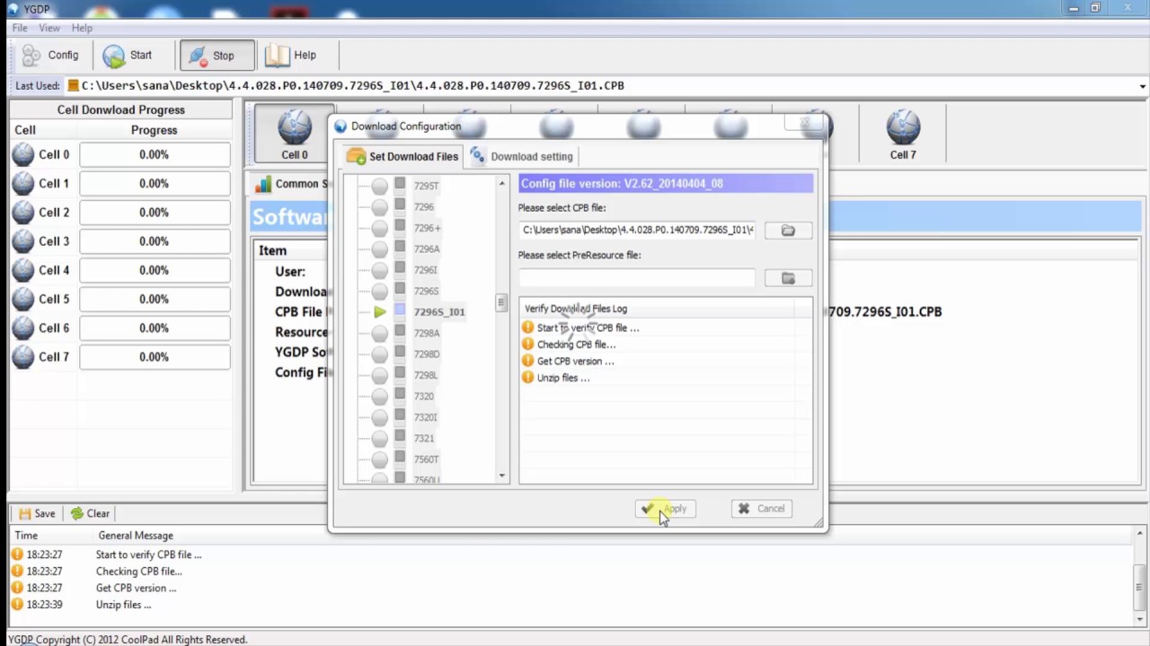Click the Cancel button in dialog
The width and height of the screenshot is (1150, 646).
pyautogui.click(x=762, y=509)
